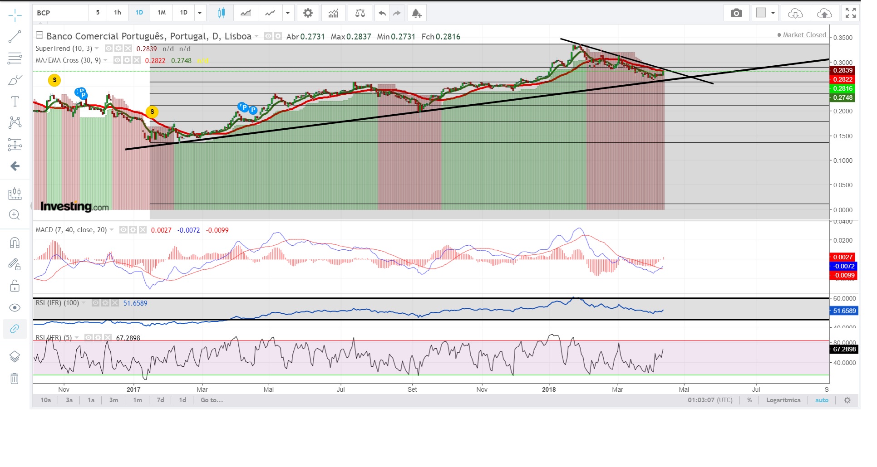Open the indicators panel
This screenshot has width=877, height=467.
click(x=333, y=13)
